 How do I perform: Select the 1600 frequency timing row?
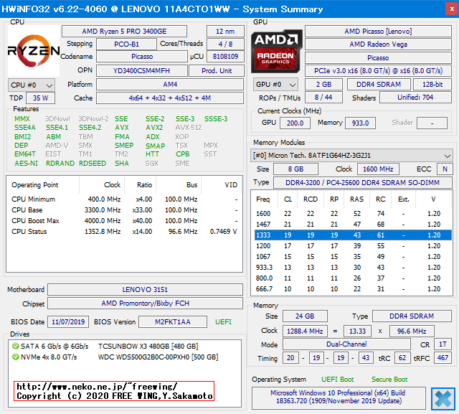(353, 213)
